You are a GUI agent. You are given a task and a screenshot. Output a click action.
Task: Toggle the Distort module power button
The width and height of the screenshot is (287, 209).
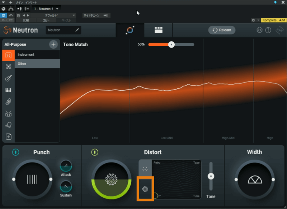pyautogui.click(x=95, y=152)
